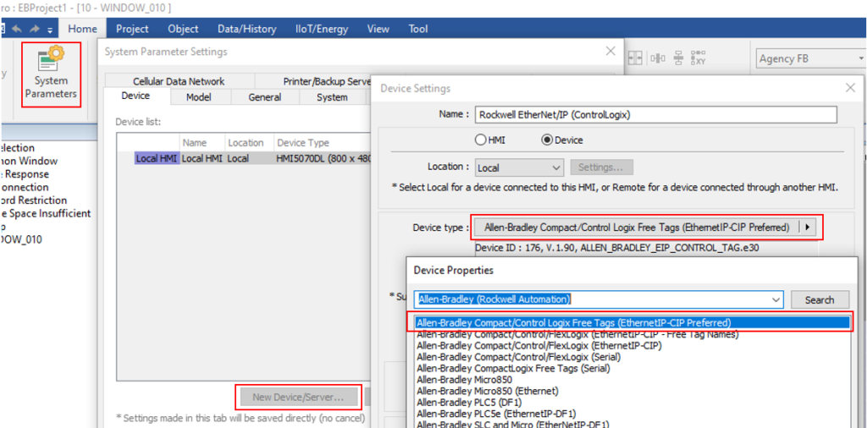This screenshot has width=867, height=428.
Task: Click the device Name input field
Action: coord(656,114)
